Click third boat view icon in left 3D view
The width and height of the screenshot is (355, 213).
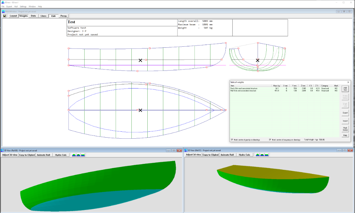(x=83, y=155)
